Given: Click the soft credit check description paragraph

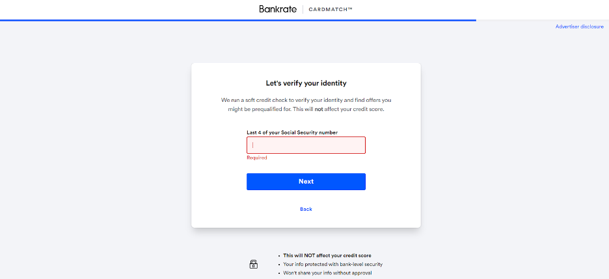Looking at the screenshot, I should pyautogui.click(x=306, y=100).
